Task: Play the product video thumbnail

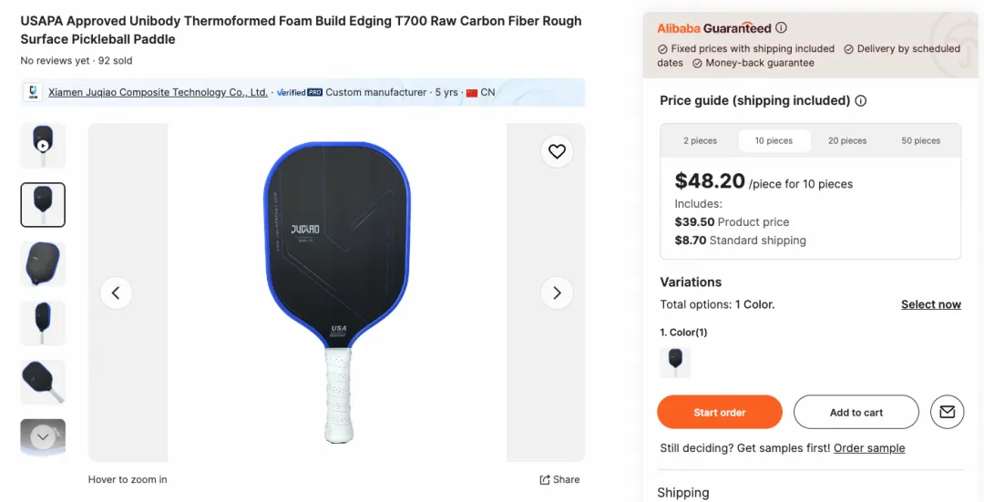Action: click(x=43, y=145)
